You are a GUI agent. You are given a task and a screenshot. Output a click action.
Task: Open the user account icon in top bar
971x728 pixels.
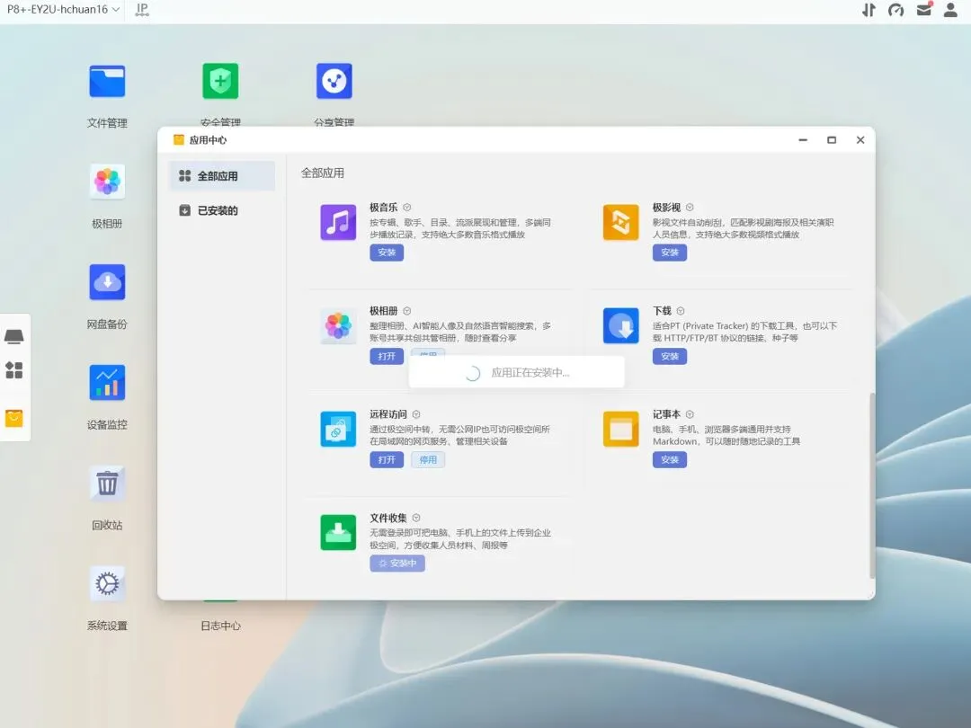(x=950, y=9)
